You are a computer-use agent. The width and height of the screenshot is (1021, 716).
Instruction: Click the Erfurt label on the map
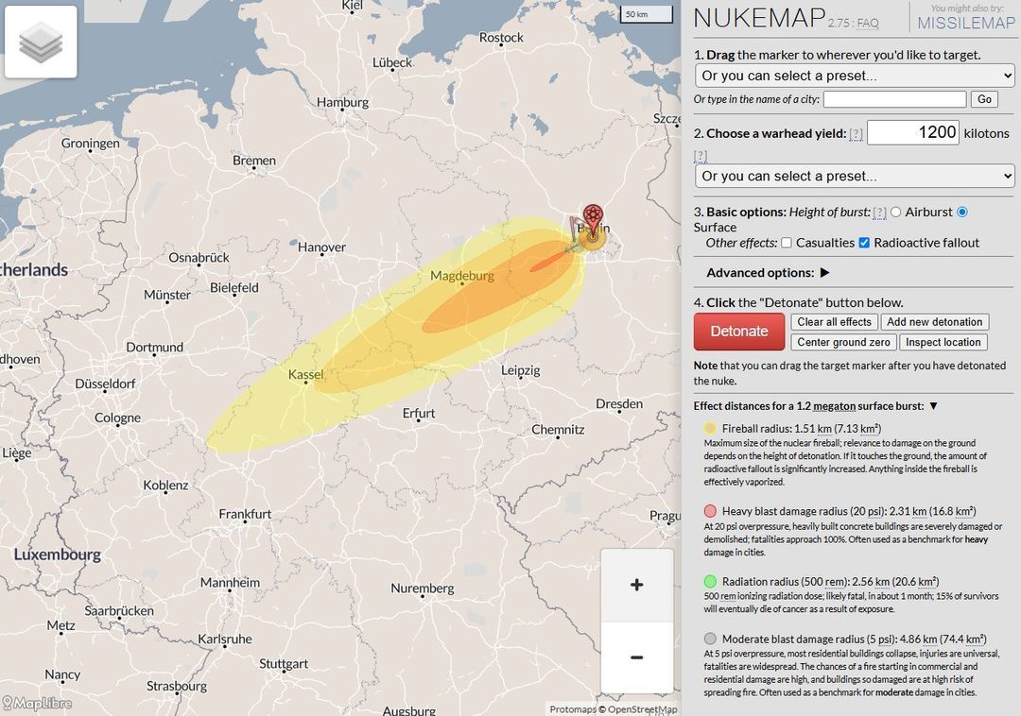[x=419, y=413]
